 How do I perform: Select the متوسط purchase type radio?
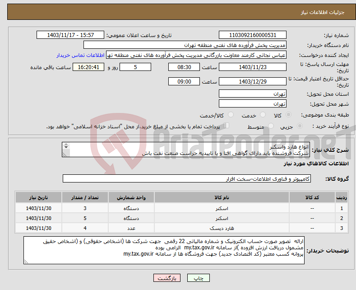coord(271,126)
